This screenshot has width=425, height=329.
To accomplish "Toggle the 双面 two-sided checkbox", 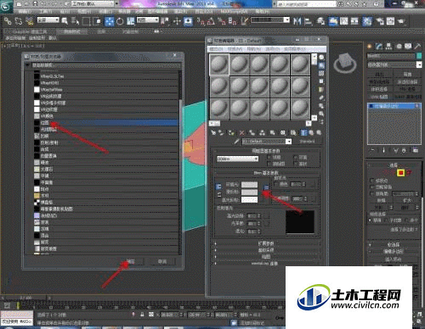I will [296, 157].
